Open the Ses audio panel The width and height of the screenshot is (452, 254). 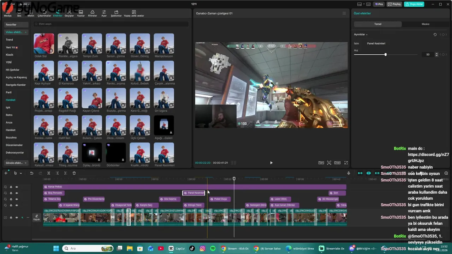tap(19, 13)
